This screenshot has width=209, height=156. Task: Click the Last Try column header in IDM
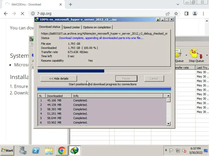click(202, 68)
